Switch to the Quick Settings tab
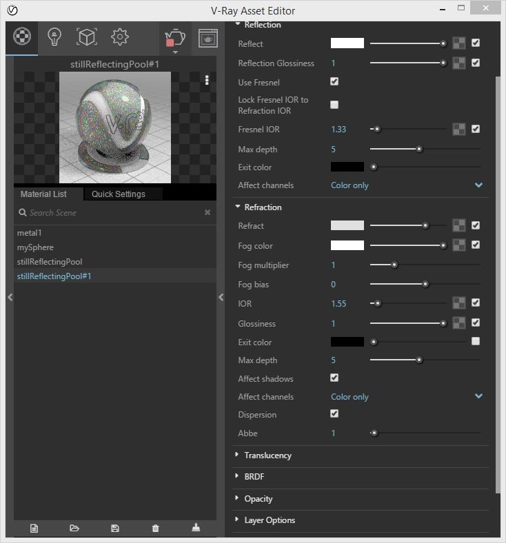Viewport: 506px width, 543px height. [123, 194]
